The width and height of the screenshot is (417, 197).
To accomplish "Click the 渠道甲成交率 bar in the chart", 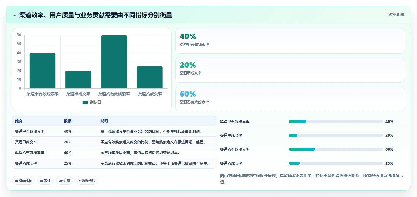I will coord(78,80).
